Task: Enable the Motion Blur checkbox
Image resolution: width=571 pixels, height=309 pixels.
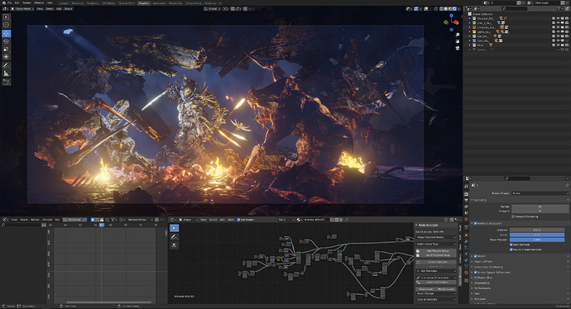Action: click(475, 278)
